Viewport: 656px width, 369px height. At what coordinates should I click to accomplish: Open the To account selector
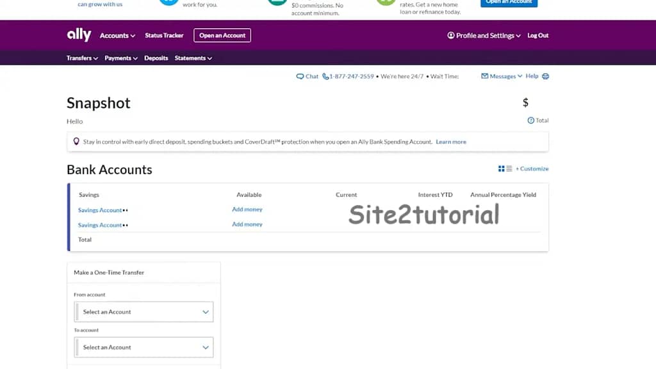143,347
